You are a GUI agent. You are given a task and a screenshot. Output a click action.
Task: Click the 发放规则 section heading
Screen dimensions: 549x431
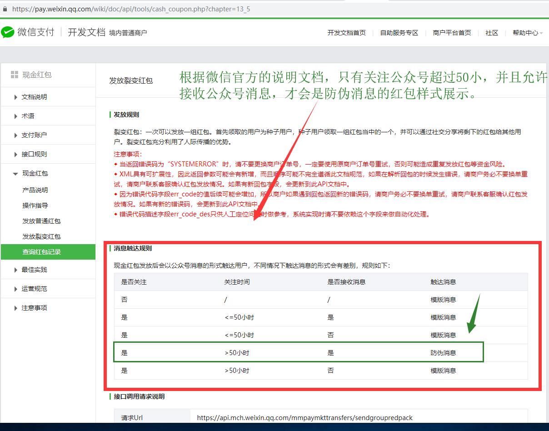126,115
